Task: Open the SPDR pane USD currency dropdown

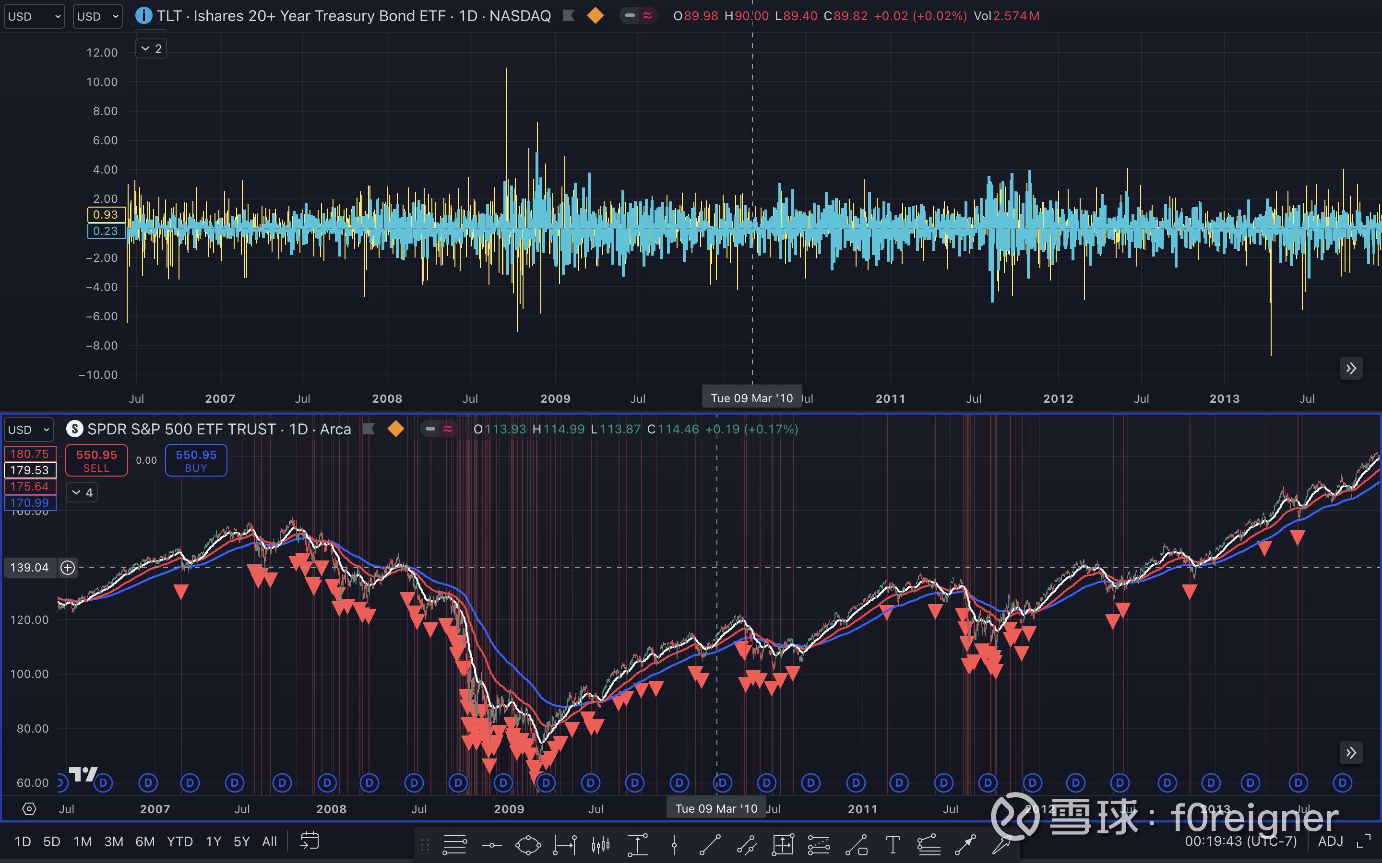Action: pos(29,429)
